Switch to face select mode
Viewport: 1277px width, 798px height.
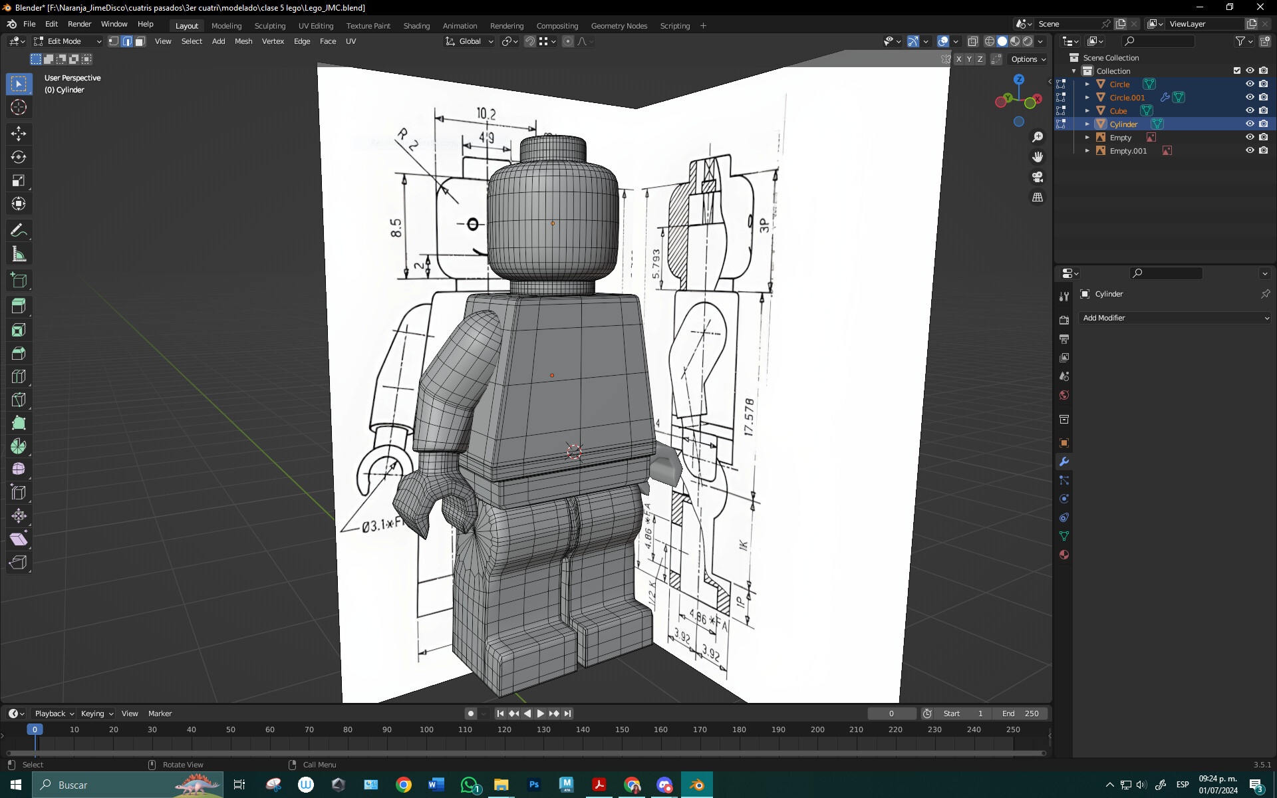pyautogui.click(x=140, y=41)
